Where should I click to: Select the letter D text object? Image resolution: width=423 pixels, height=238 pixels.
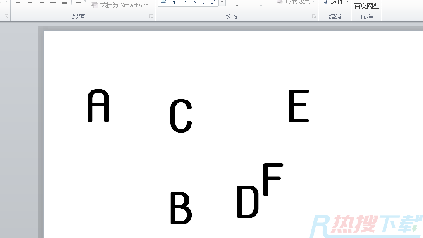coord(248,202)
